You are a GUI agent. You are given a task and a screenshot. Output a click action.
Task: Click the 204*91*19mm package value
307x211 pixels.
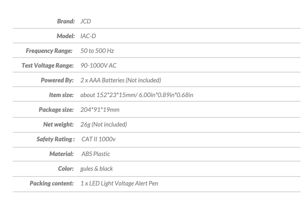pyautogui.click(x=100, y=110)
